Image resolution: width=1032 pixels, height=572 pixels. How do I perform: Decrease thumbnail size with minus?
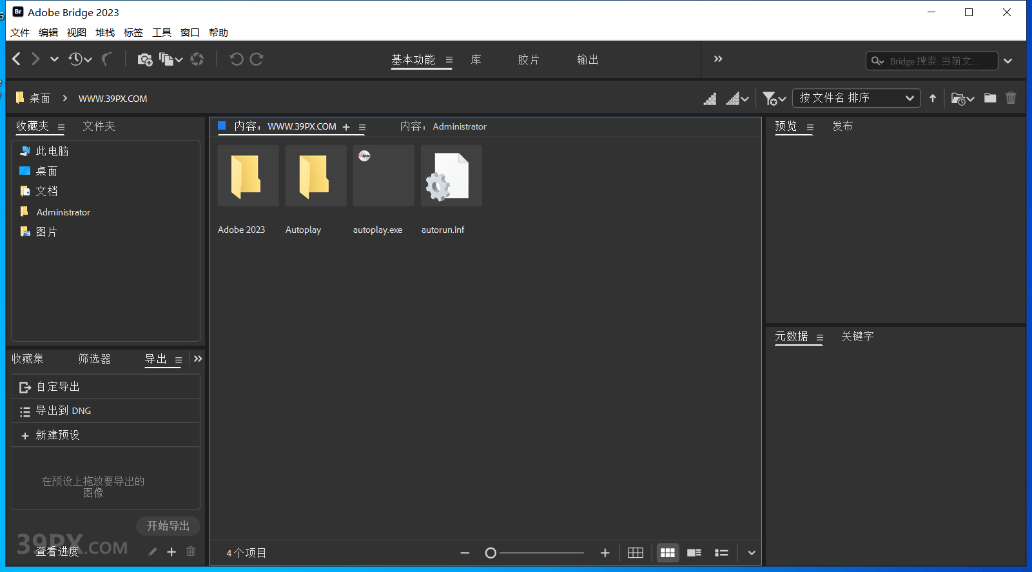coord(465,553)
